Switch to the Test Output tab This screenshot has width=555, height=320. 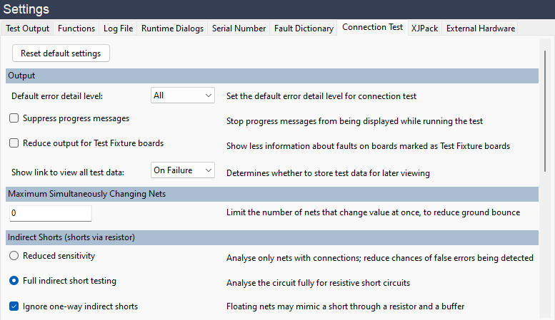27,29
